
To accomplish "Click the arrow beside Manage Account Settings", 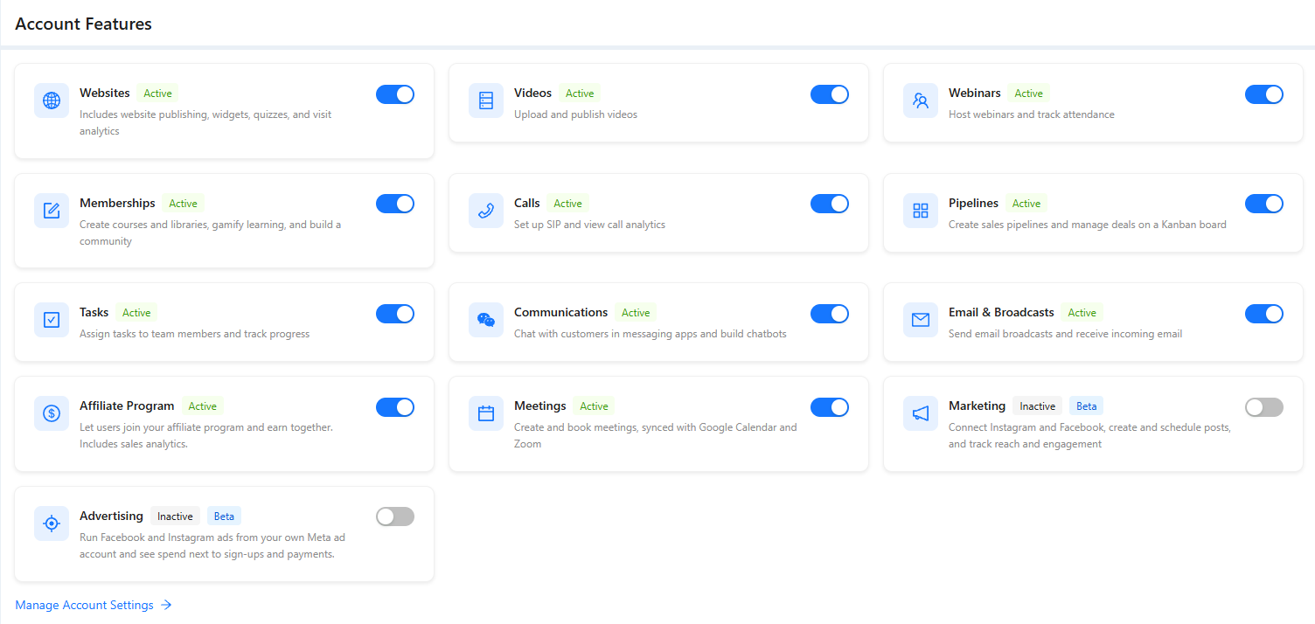I will tap(166, 605).
